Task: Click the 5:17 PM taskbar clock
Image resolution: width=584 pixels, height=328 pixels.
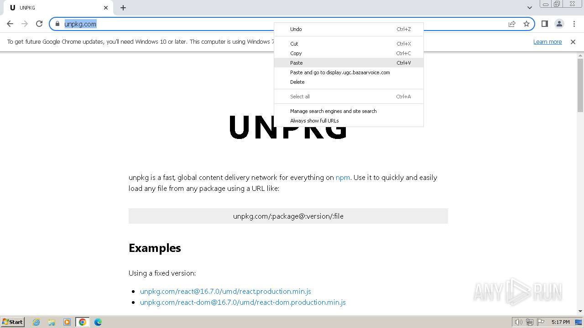Action: coord(560,322)
